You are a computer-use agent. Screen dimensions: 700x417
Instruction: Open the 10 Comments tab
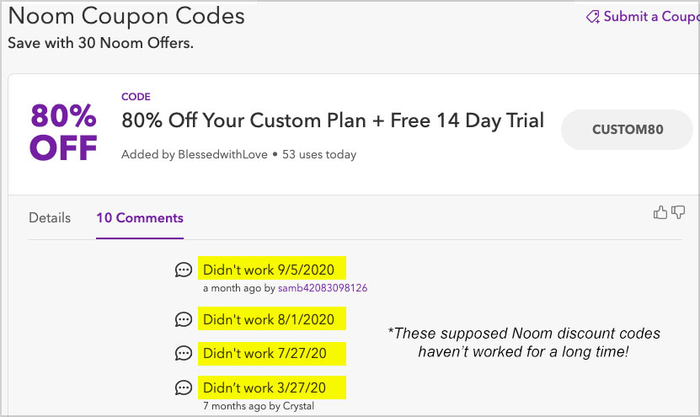point(140,218)
